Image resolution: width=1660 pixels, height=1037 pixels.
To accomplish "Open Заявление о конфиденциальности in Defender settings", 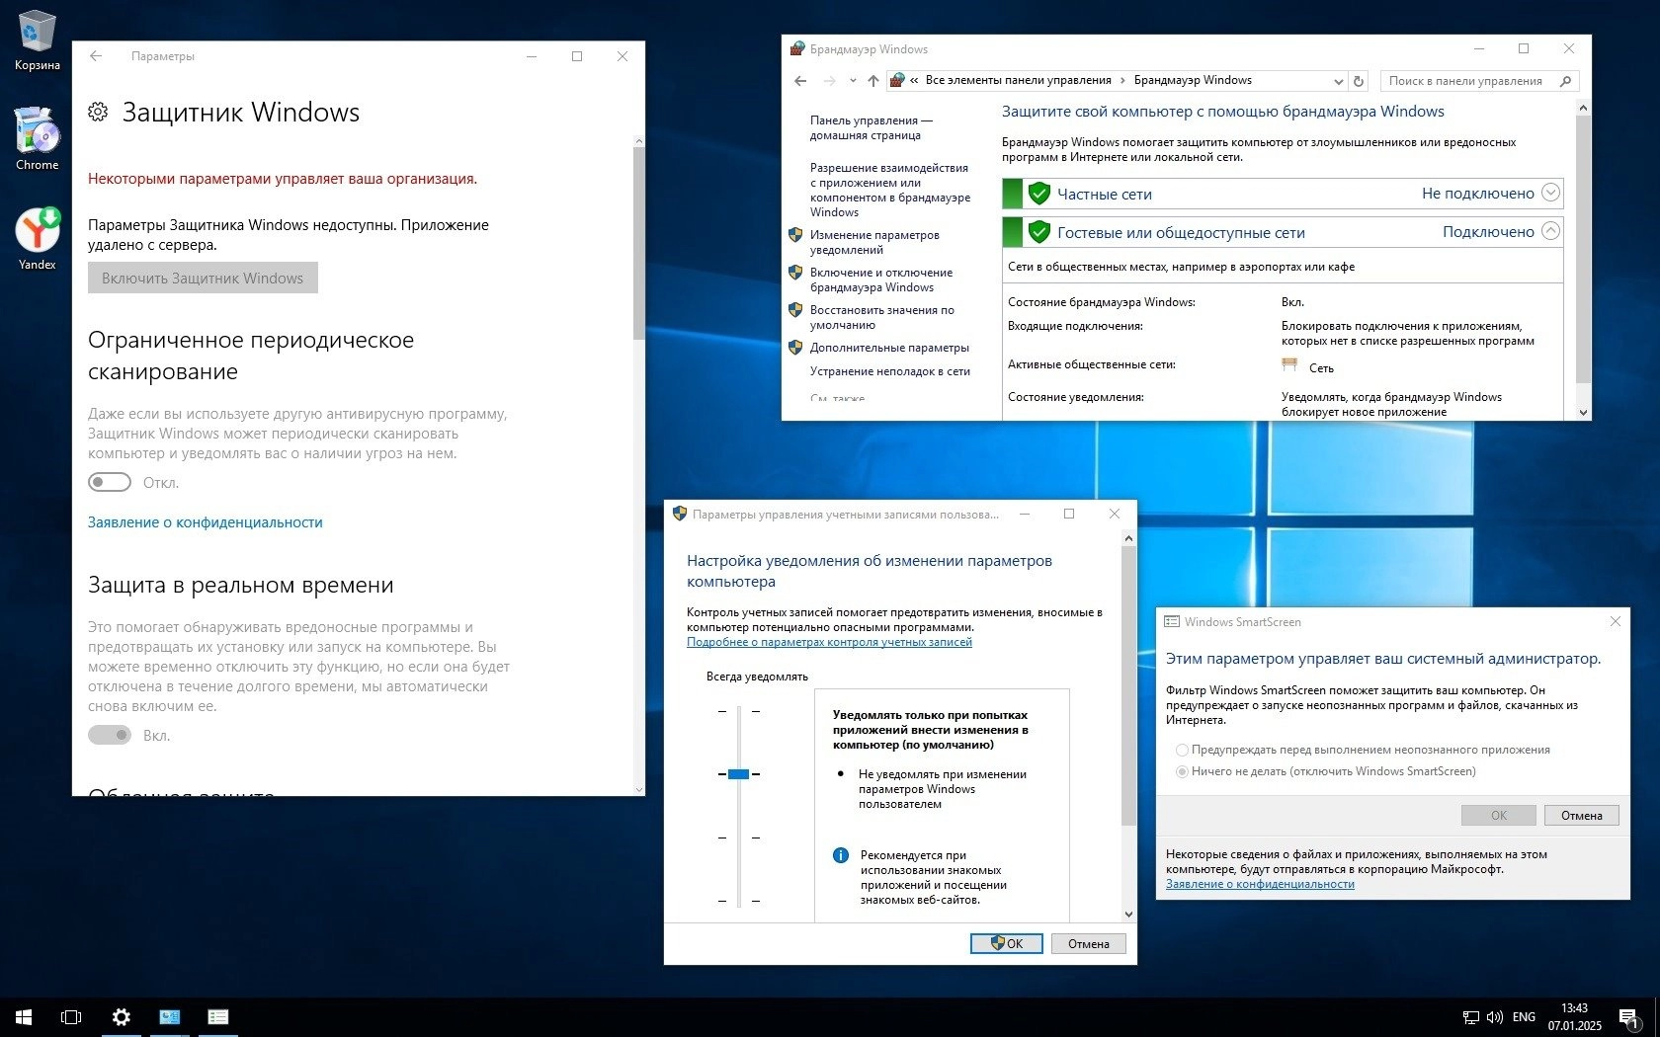I will pos(206,522).
